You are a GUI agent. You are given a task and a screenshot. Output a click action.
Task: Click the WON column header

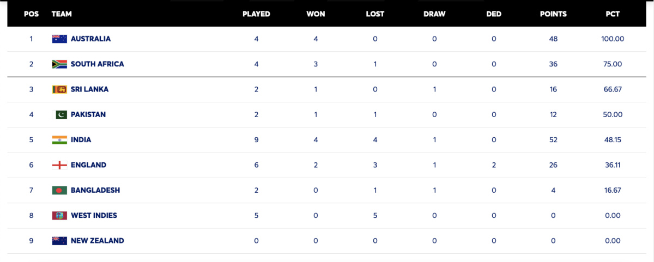tap(316, 14)
